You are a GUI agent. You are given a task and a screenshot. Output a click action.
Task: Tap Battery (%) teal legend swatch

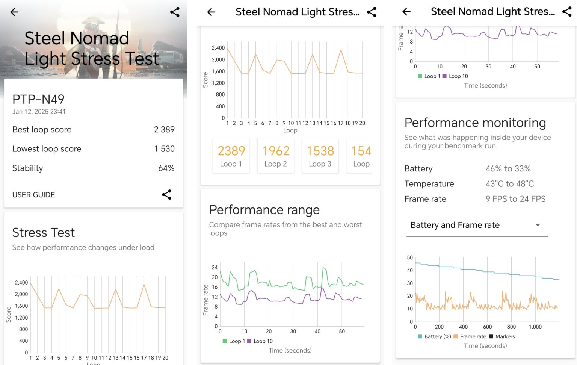[420, 336]
